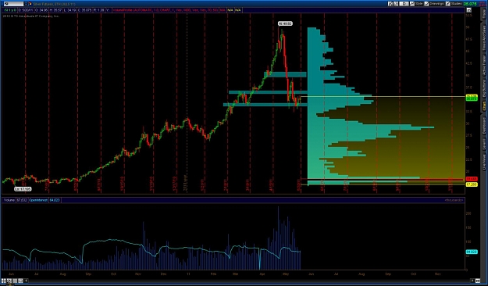The image size is (488, 286).
Task: Click the symbol entry field
Action: coord(14,4)
